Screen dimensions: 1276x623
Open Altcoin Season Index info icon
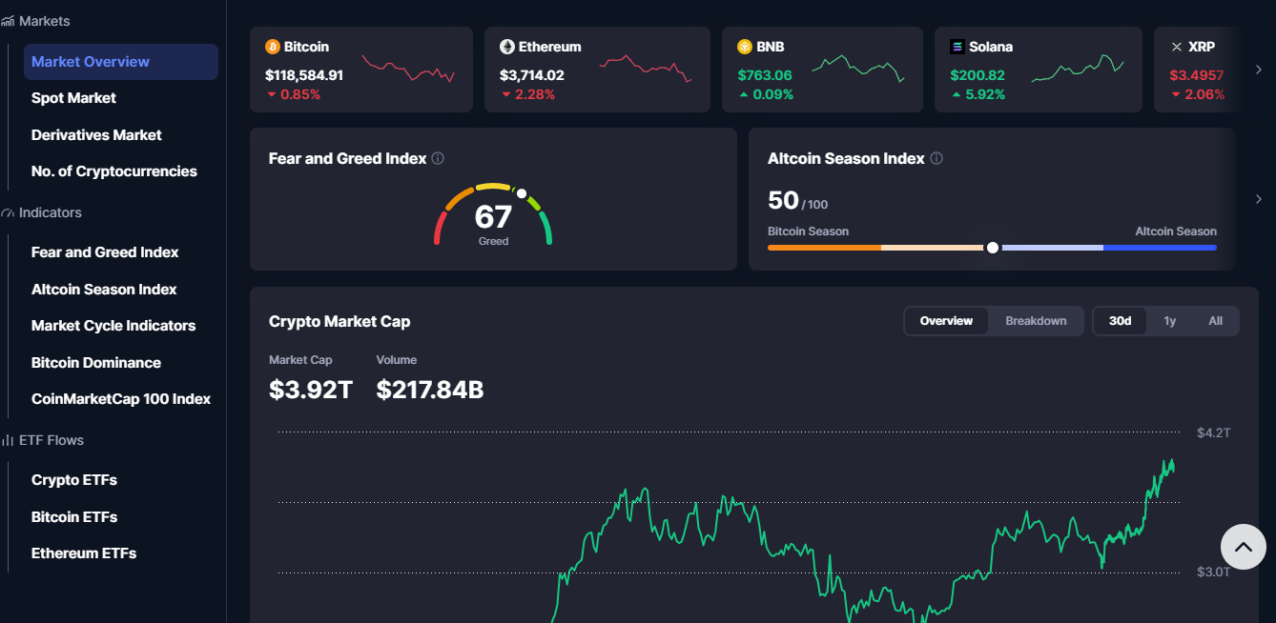(936, 159)
